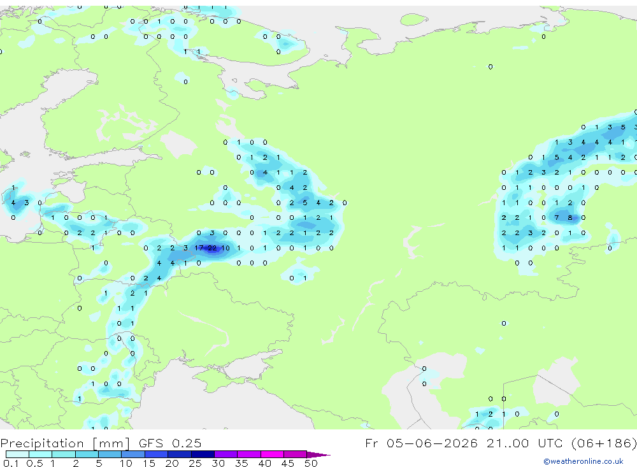Click the '22' precipitation value on map

(212, 248)
